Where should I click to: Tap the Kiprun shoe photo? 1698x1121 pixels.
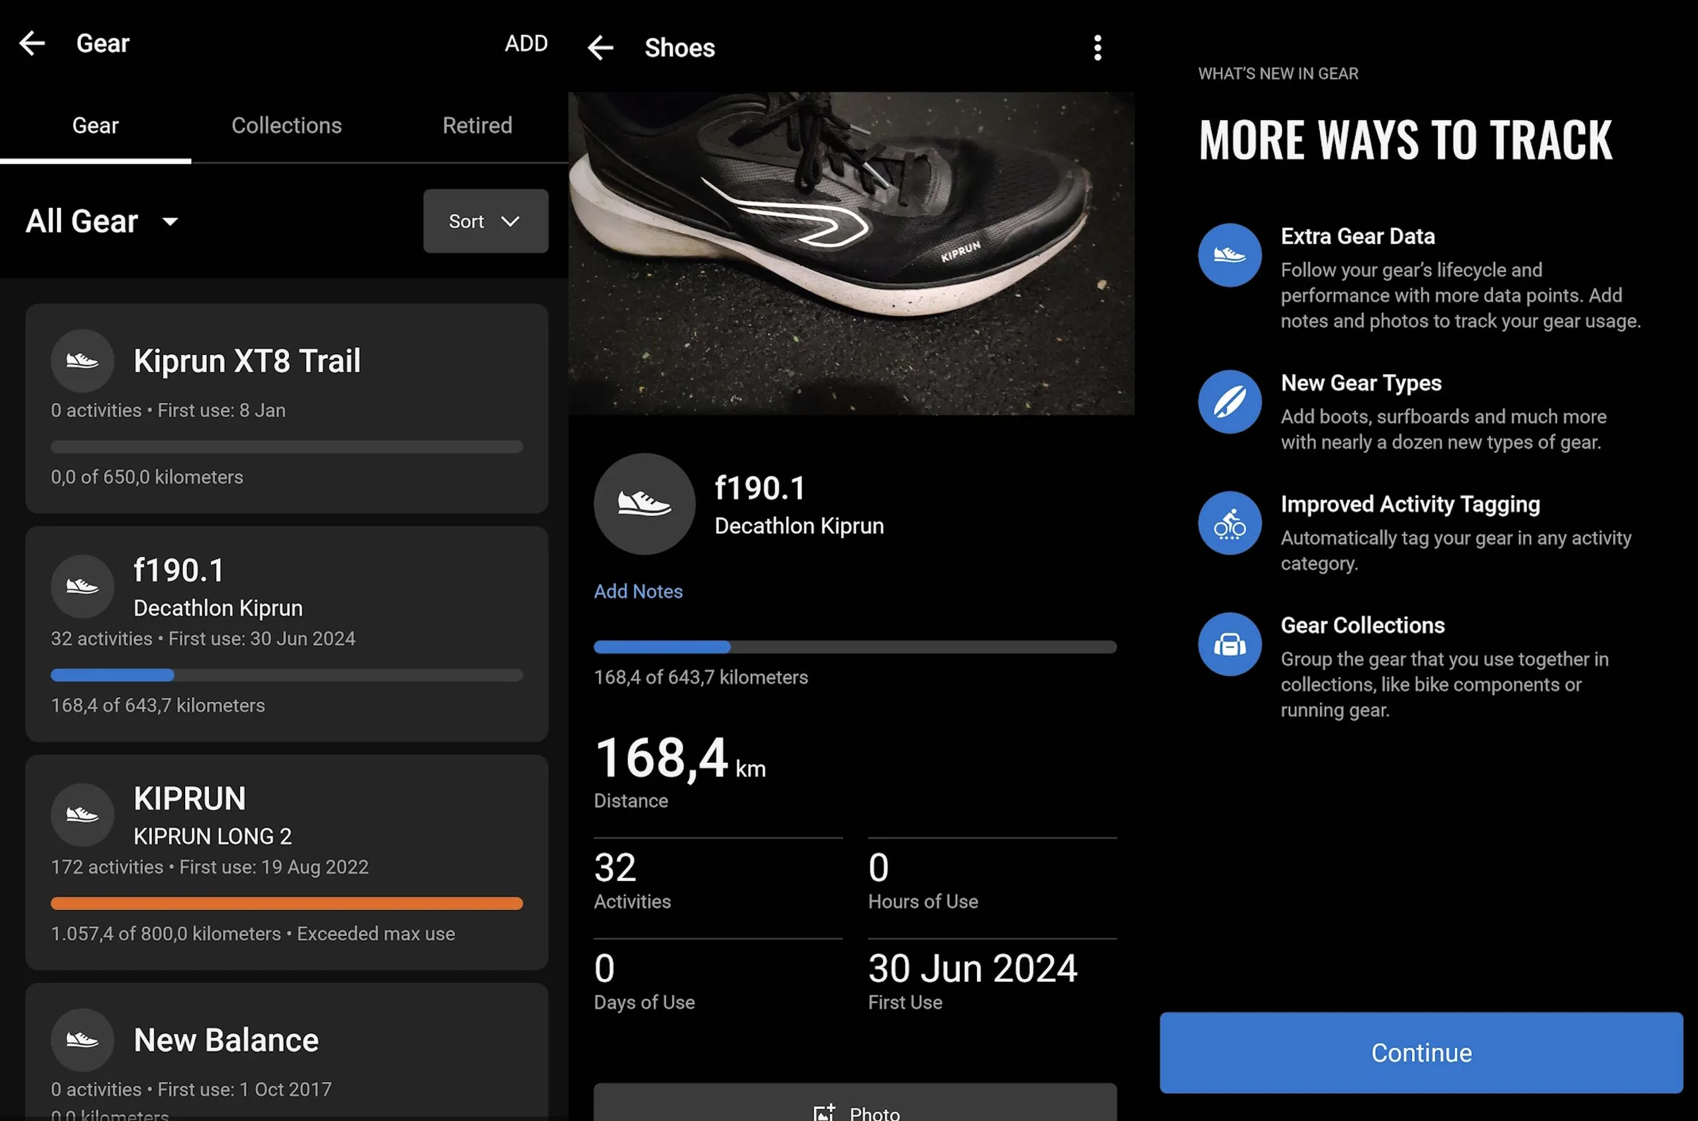tap(851, 253)
